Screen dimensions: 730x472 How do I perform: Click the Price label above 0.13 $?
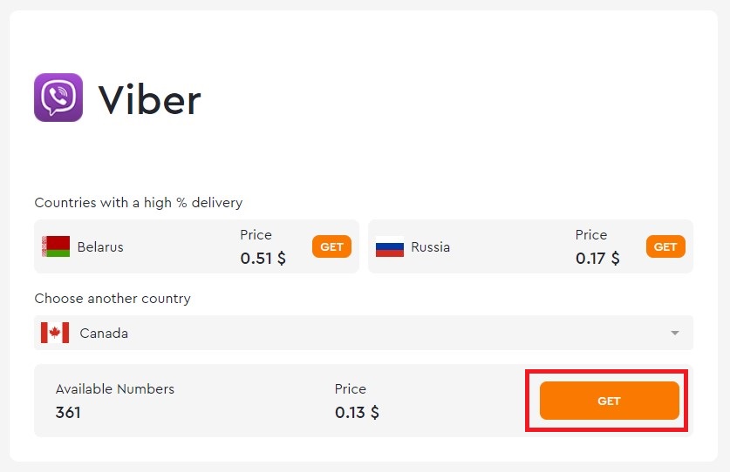coord(351,389)
